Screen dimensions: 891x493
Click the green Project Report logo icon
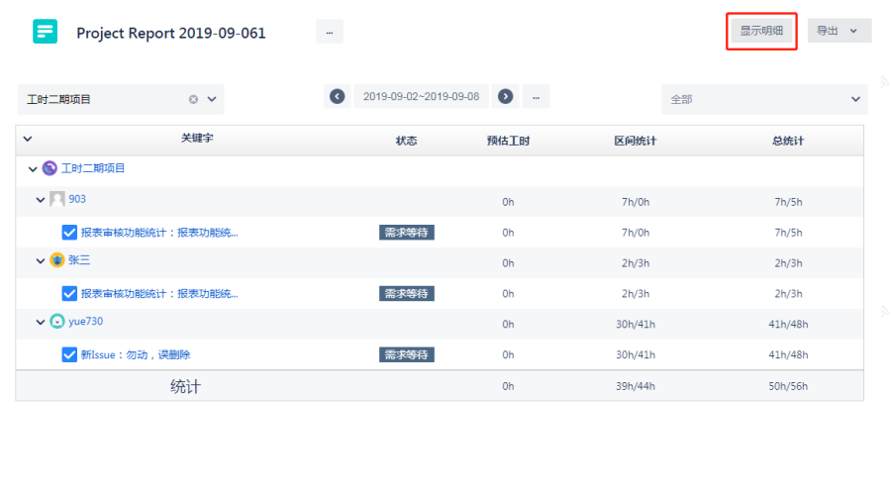46,32
